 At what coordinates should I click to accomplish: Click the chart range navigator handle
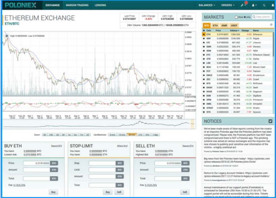(x=192, y=124)
